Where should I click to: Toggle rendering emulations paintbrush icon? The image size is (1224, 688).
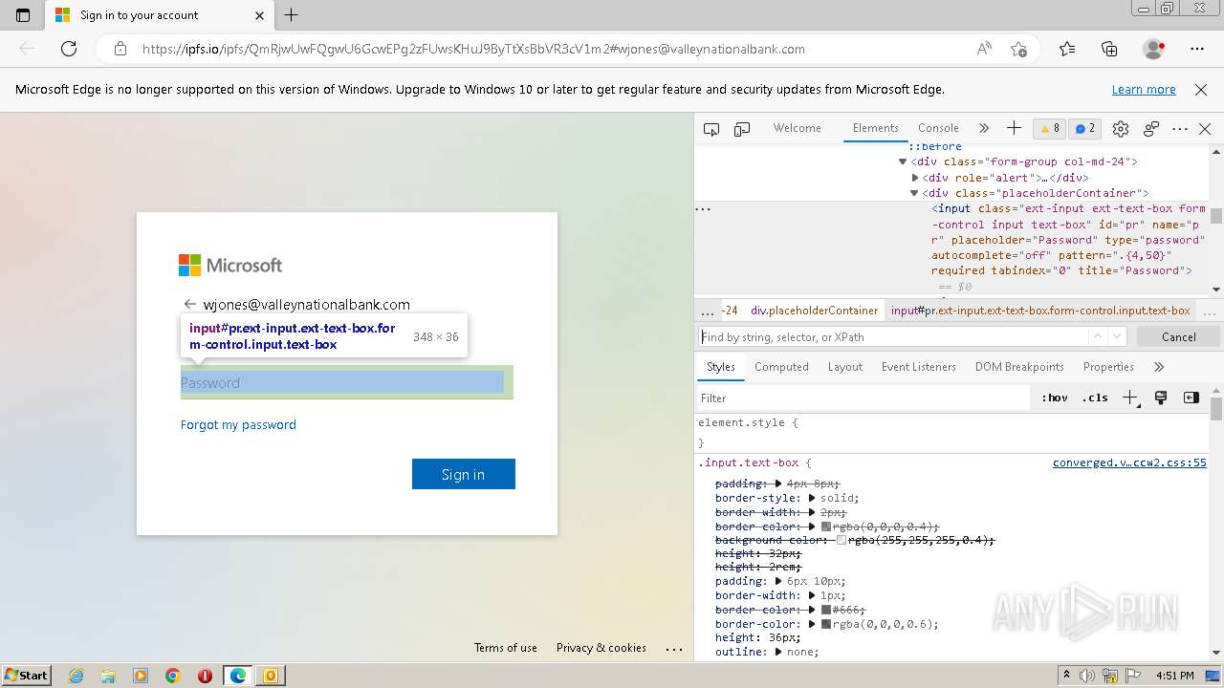coord(1161,398)
